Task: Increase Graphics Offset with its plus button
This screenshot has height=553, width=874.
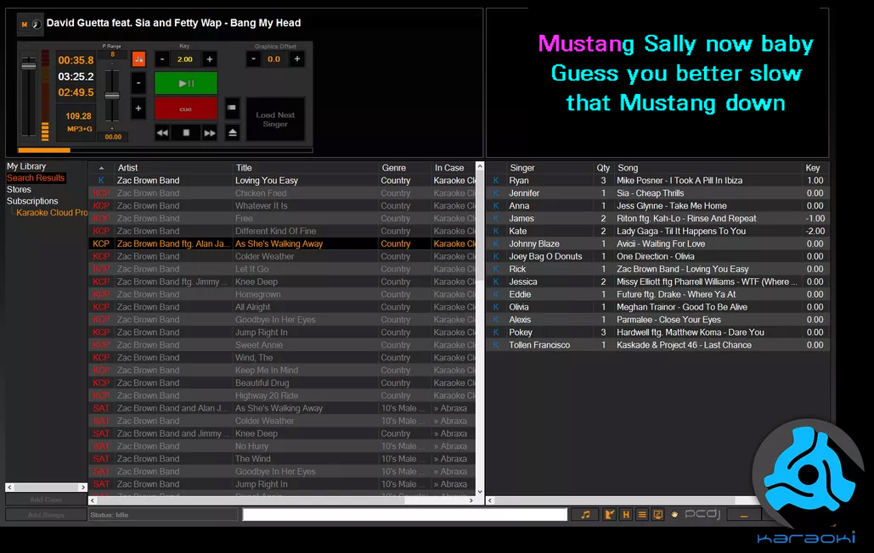Action: [x=297, y=59]
